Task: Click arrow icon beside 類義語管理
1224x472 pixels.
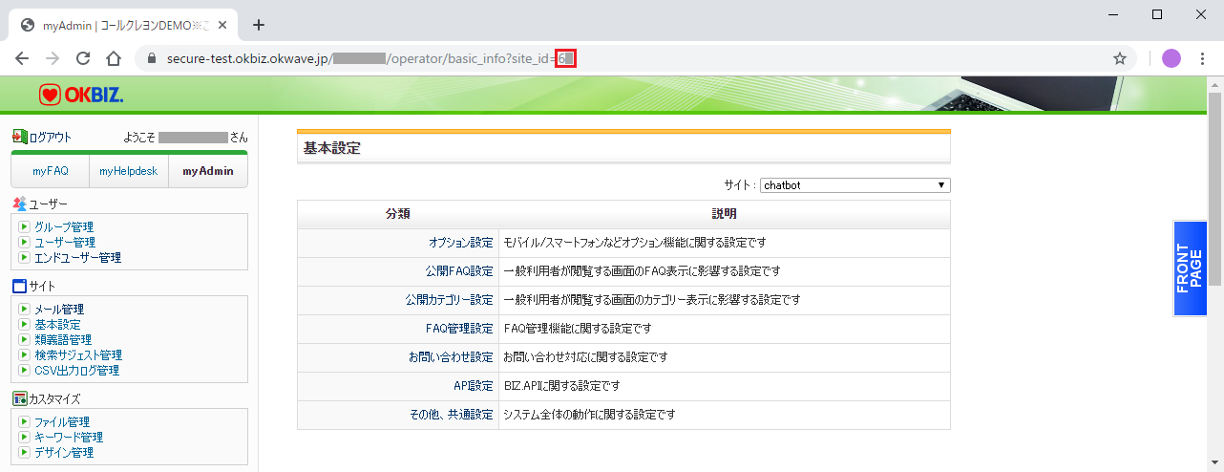Action: click(25, 340)
